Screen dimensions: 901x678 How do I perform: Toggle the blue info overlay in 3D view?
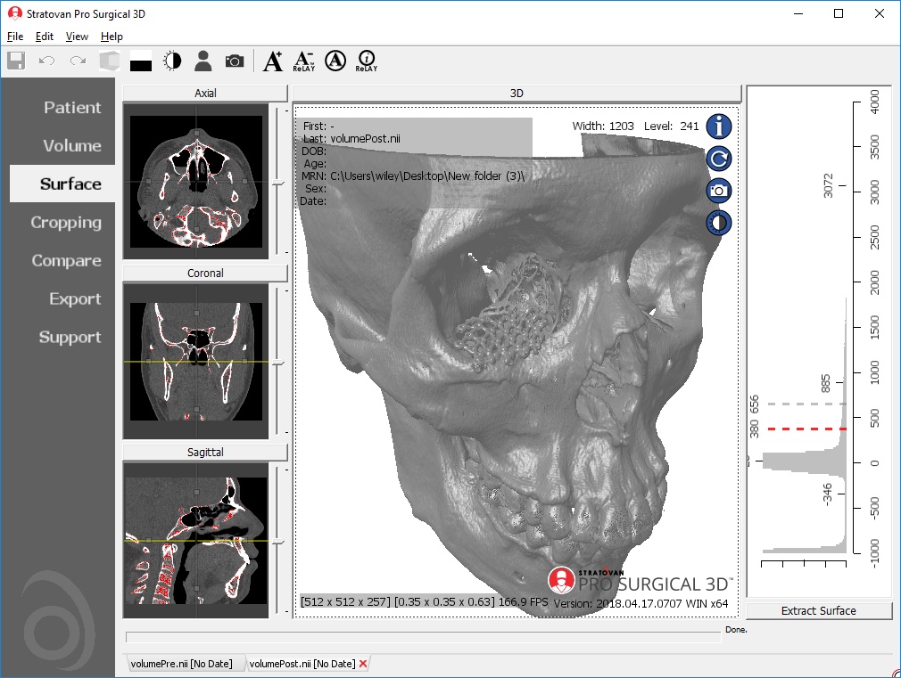pyautogui.click(x=719, y=127)
